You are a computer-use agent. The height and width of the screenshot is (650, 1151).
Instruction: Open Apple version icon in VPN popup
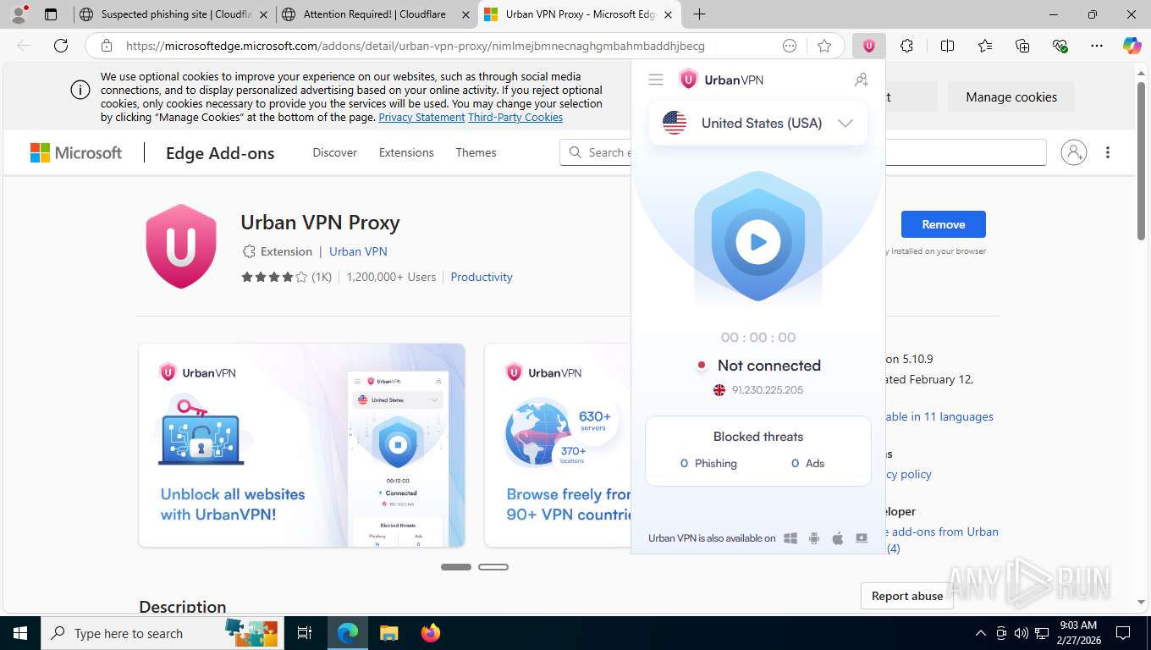(838, 538)
